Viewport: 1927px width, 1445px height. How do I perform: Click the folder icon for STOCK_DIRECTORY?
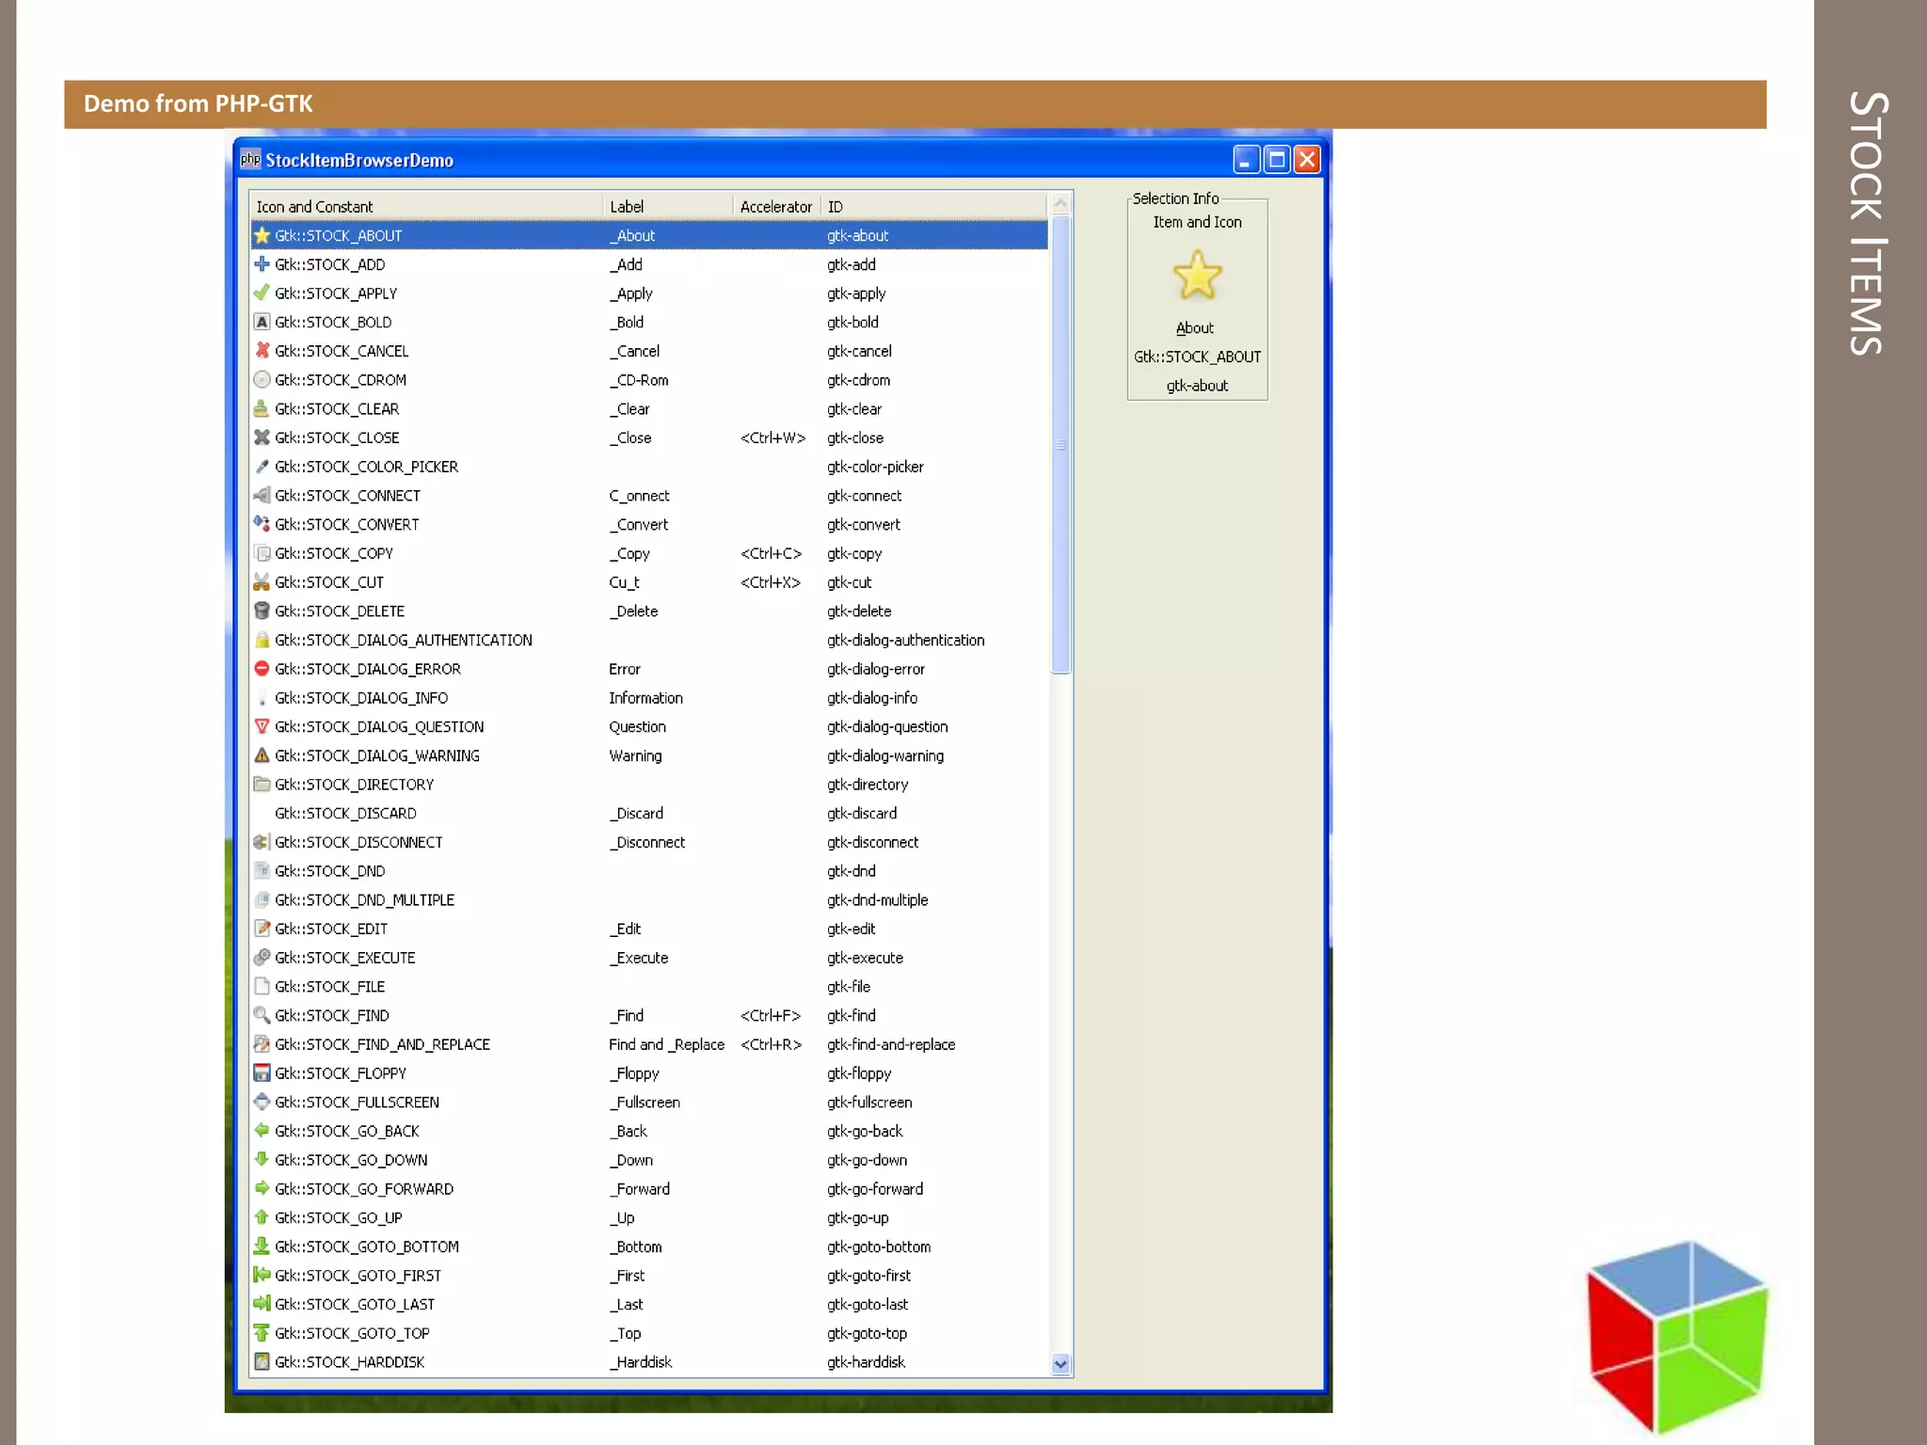(262, 784)
